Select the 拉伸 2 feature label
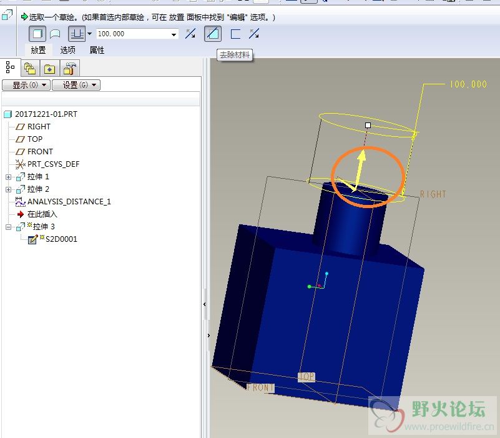This screenshot has height=438, width=500. [x=38, y=189]
